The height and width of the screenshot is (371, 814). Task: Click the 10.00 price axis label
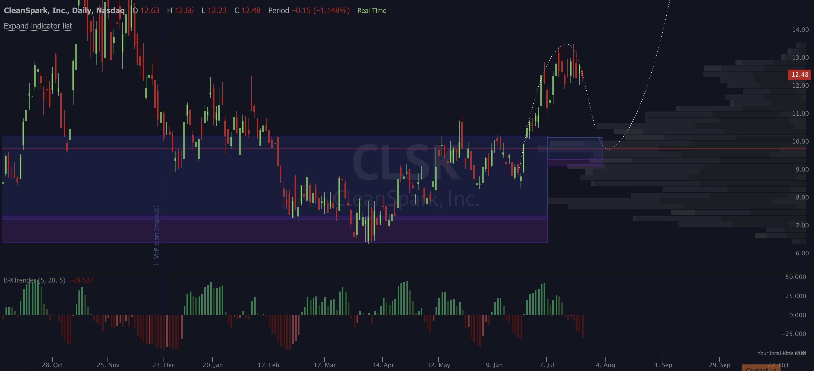800,141
